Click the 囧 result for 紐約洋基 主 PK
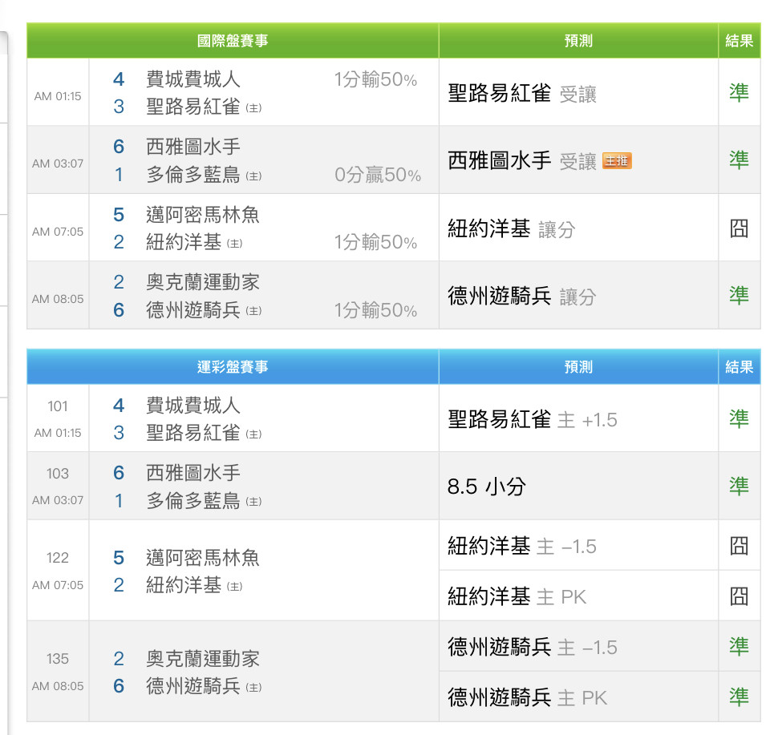The height and width of the screenshot is (735, 770). pos(739,596)
